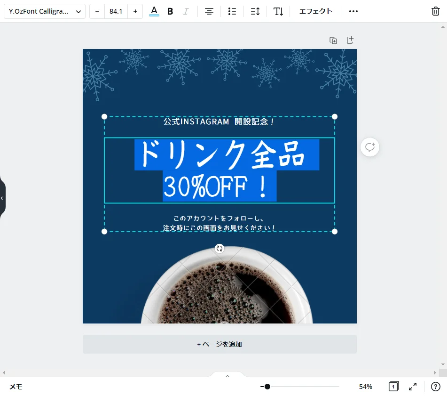
Task: Decrease font size with minus button
Action: click(97, 11)
